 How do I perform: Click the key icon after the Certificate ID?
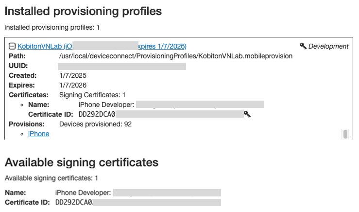click(247, 114)
